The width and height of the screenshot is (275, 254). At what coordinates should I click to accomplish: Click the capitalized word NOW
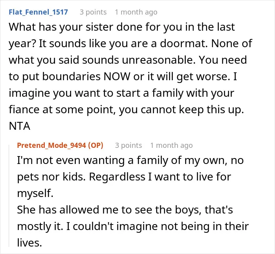[x=117, y=77]
